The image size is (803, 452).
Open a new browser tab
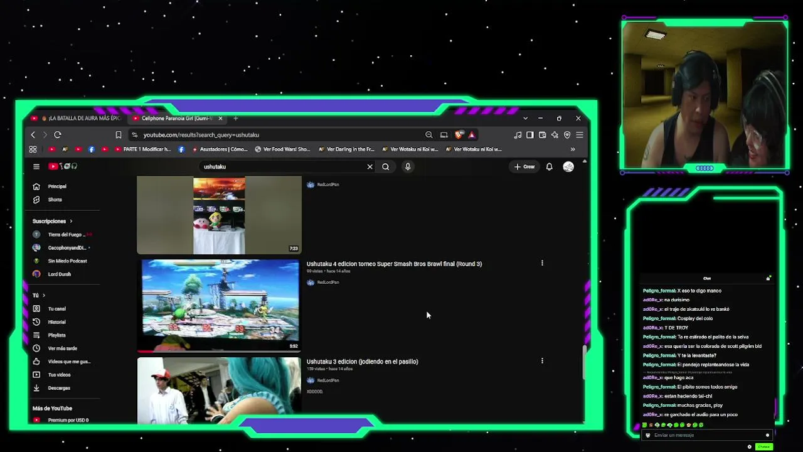[x=236, y=118]
